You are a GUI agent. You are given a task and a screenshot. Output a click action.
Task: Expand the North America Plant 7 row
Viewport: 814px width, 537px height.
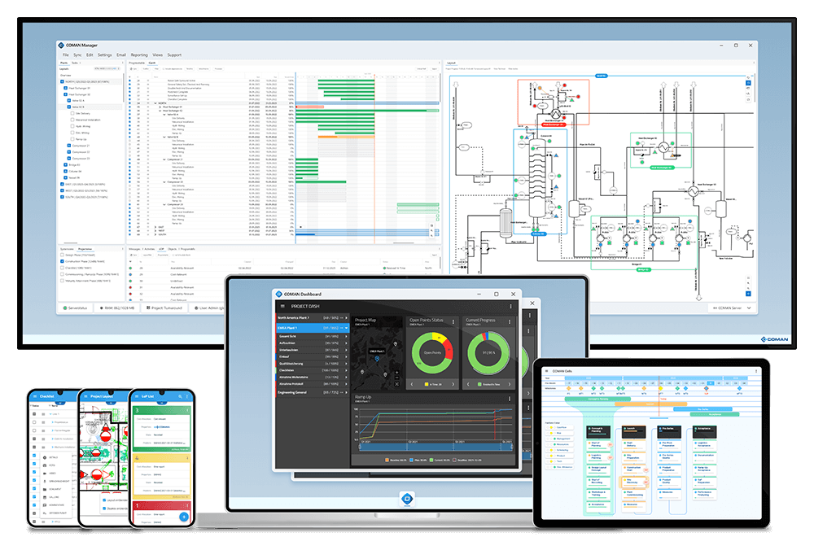[x=344, y=318]
